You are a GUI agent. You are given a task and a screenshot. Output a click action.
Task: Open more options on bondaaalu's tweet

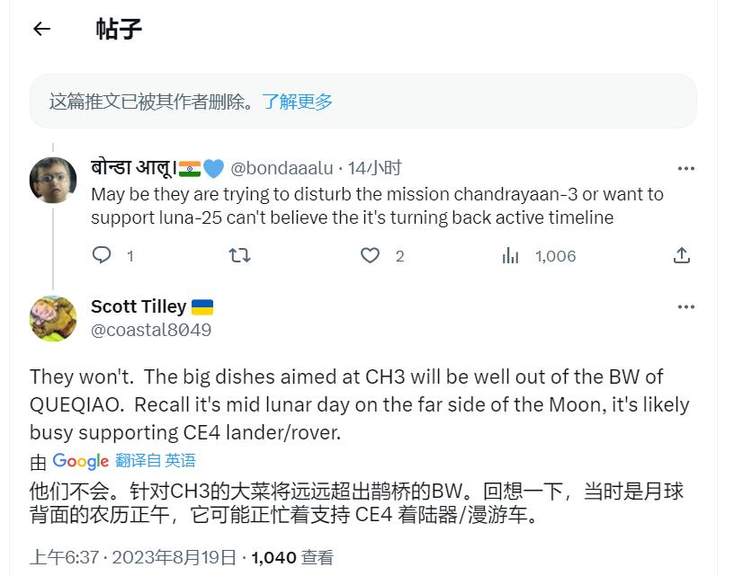[685, 167]
